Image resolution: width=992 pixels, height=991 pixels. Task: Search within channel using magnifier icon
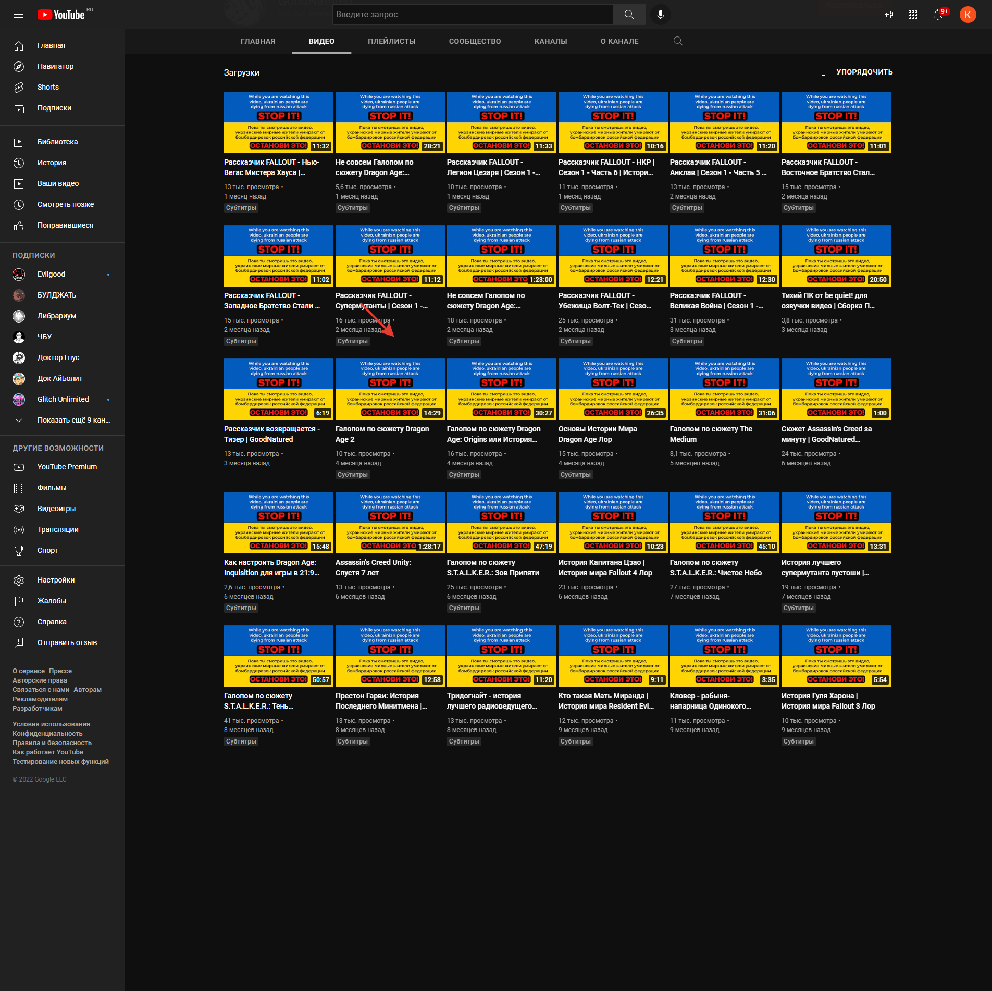[678, 41]
